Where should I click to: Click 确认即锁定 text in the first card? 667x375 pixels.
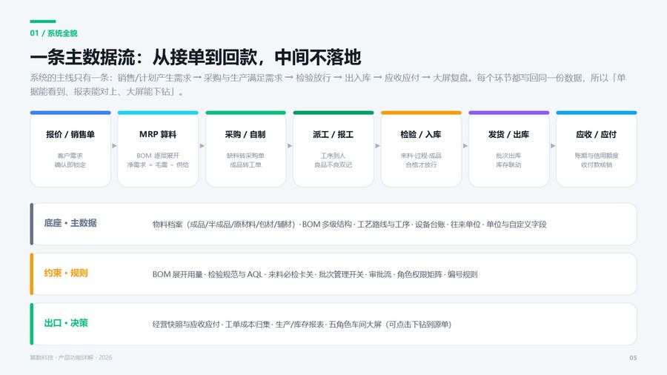pyautogui.click(x=70, y=165)
